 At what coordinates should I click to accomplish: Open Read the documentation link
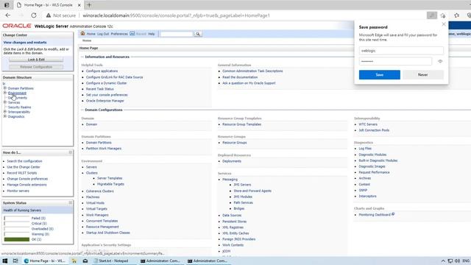pyautogui.click(x=240, y=77)
